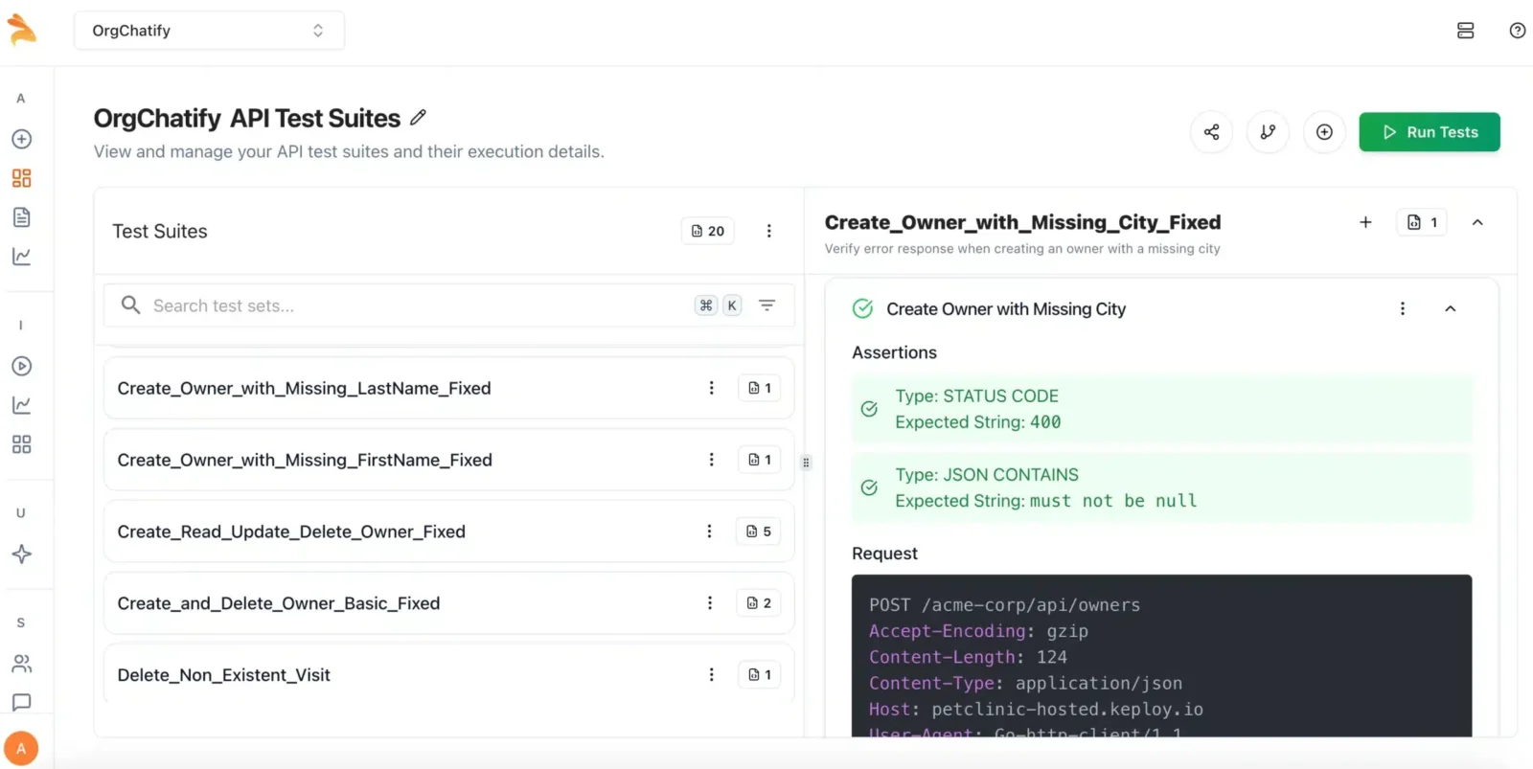Select Create_Owner_with_Missing_LastName_Fixed suite
The width and height of the screenshot is (1533, 769).
click(448, 388)
